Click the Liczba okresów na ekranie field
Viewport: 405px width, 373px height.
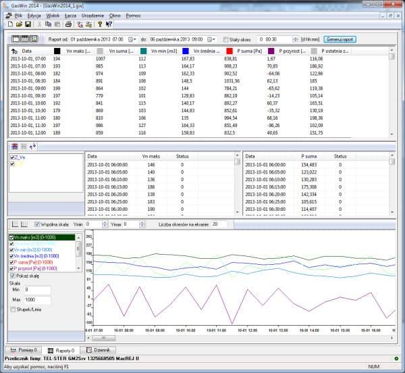219,224
